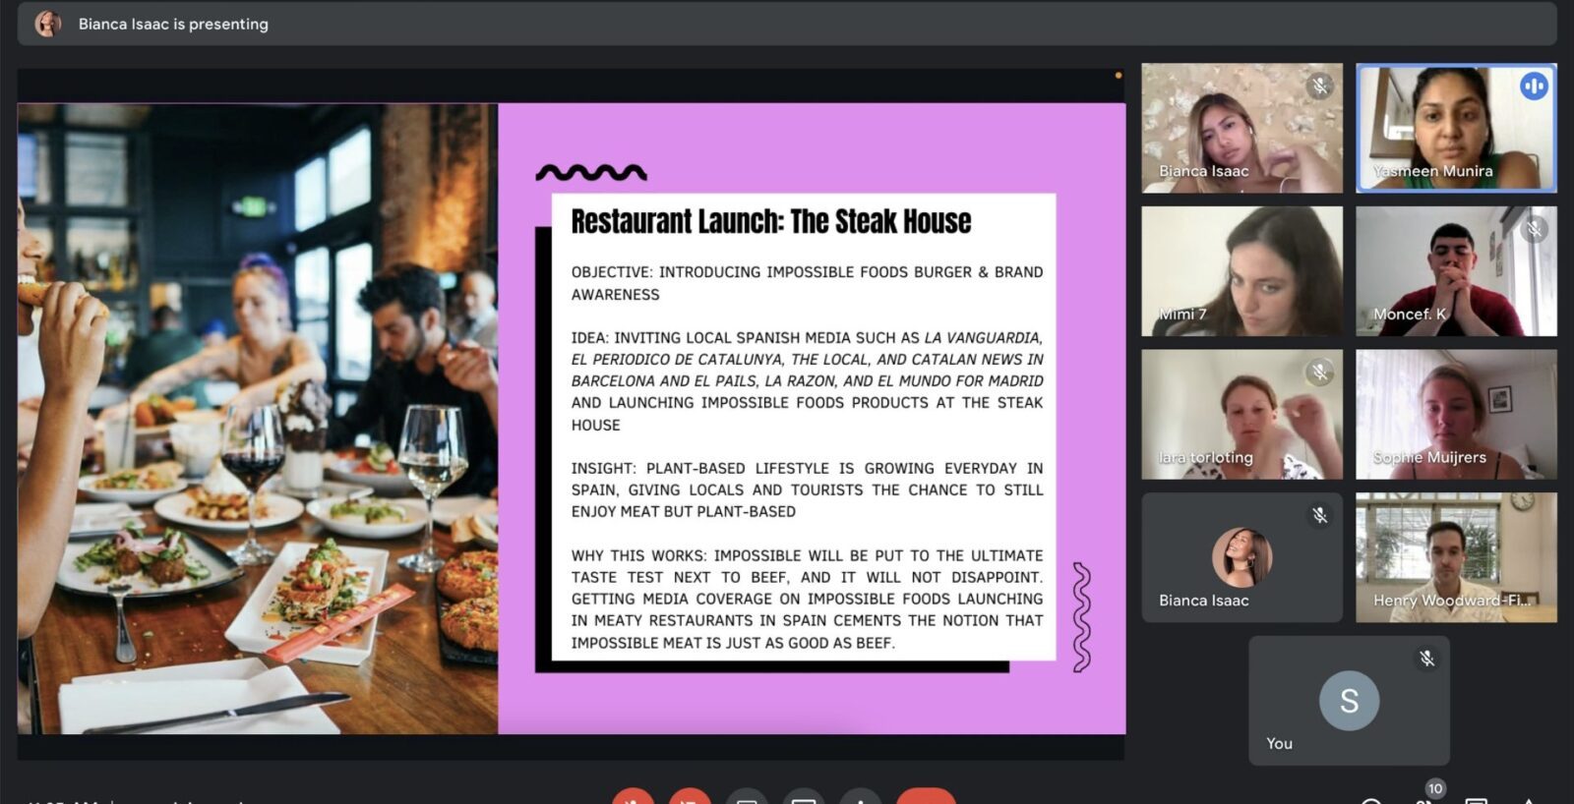Click the "You" label on your tile
Screen dimensions: 1574x804
[x=1279, y=743]
